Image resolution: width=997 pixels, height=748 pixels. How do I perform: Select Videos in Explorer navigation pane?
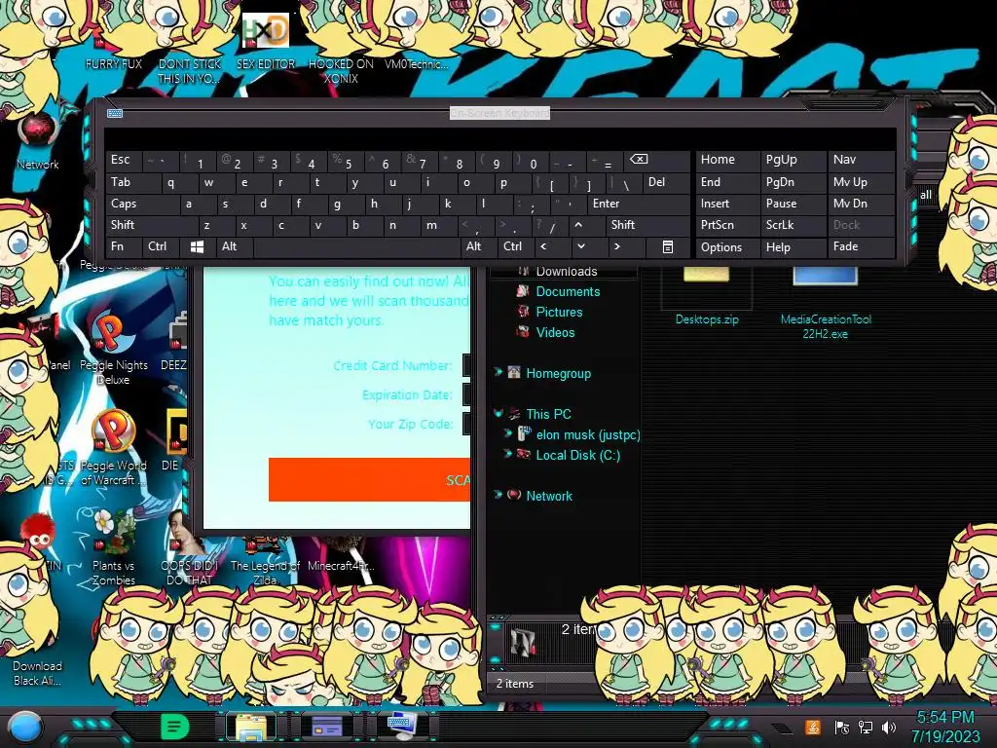(555, 332)
